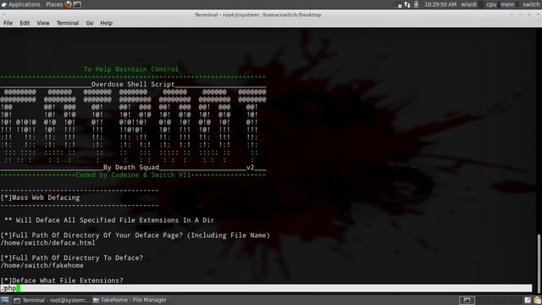Click the /home/switch/deface.html path text
This screenshot has width=542, height=305.
[x=47, y=243]
